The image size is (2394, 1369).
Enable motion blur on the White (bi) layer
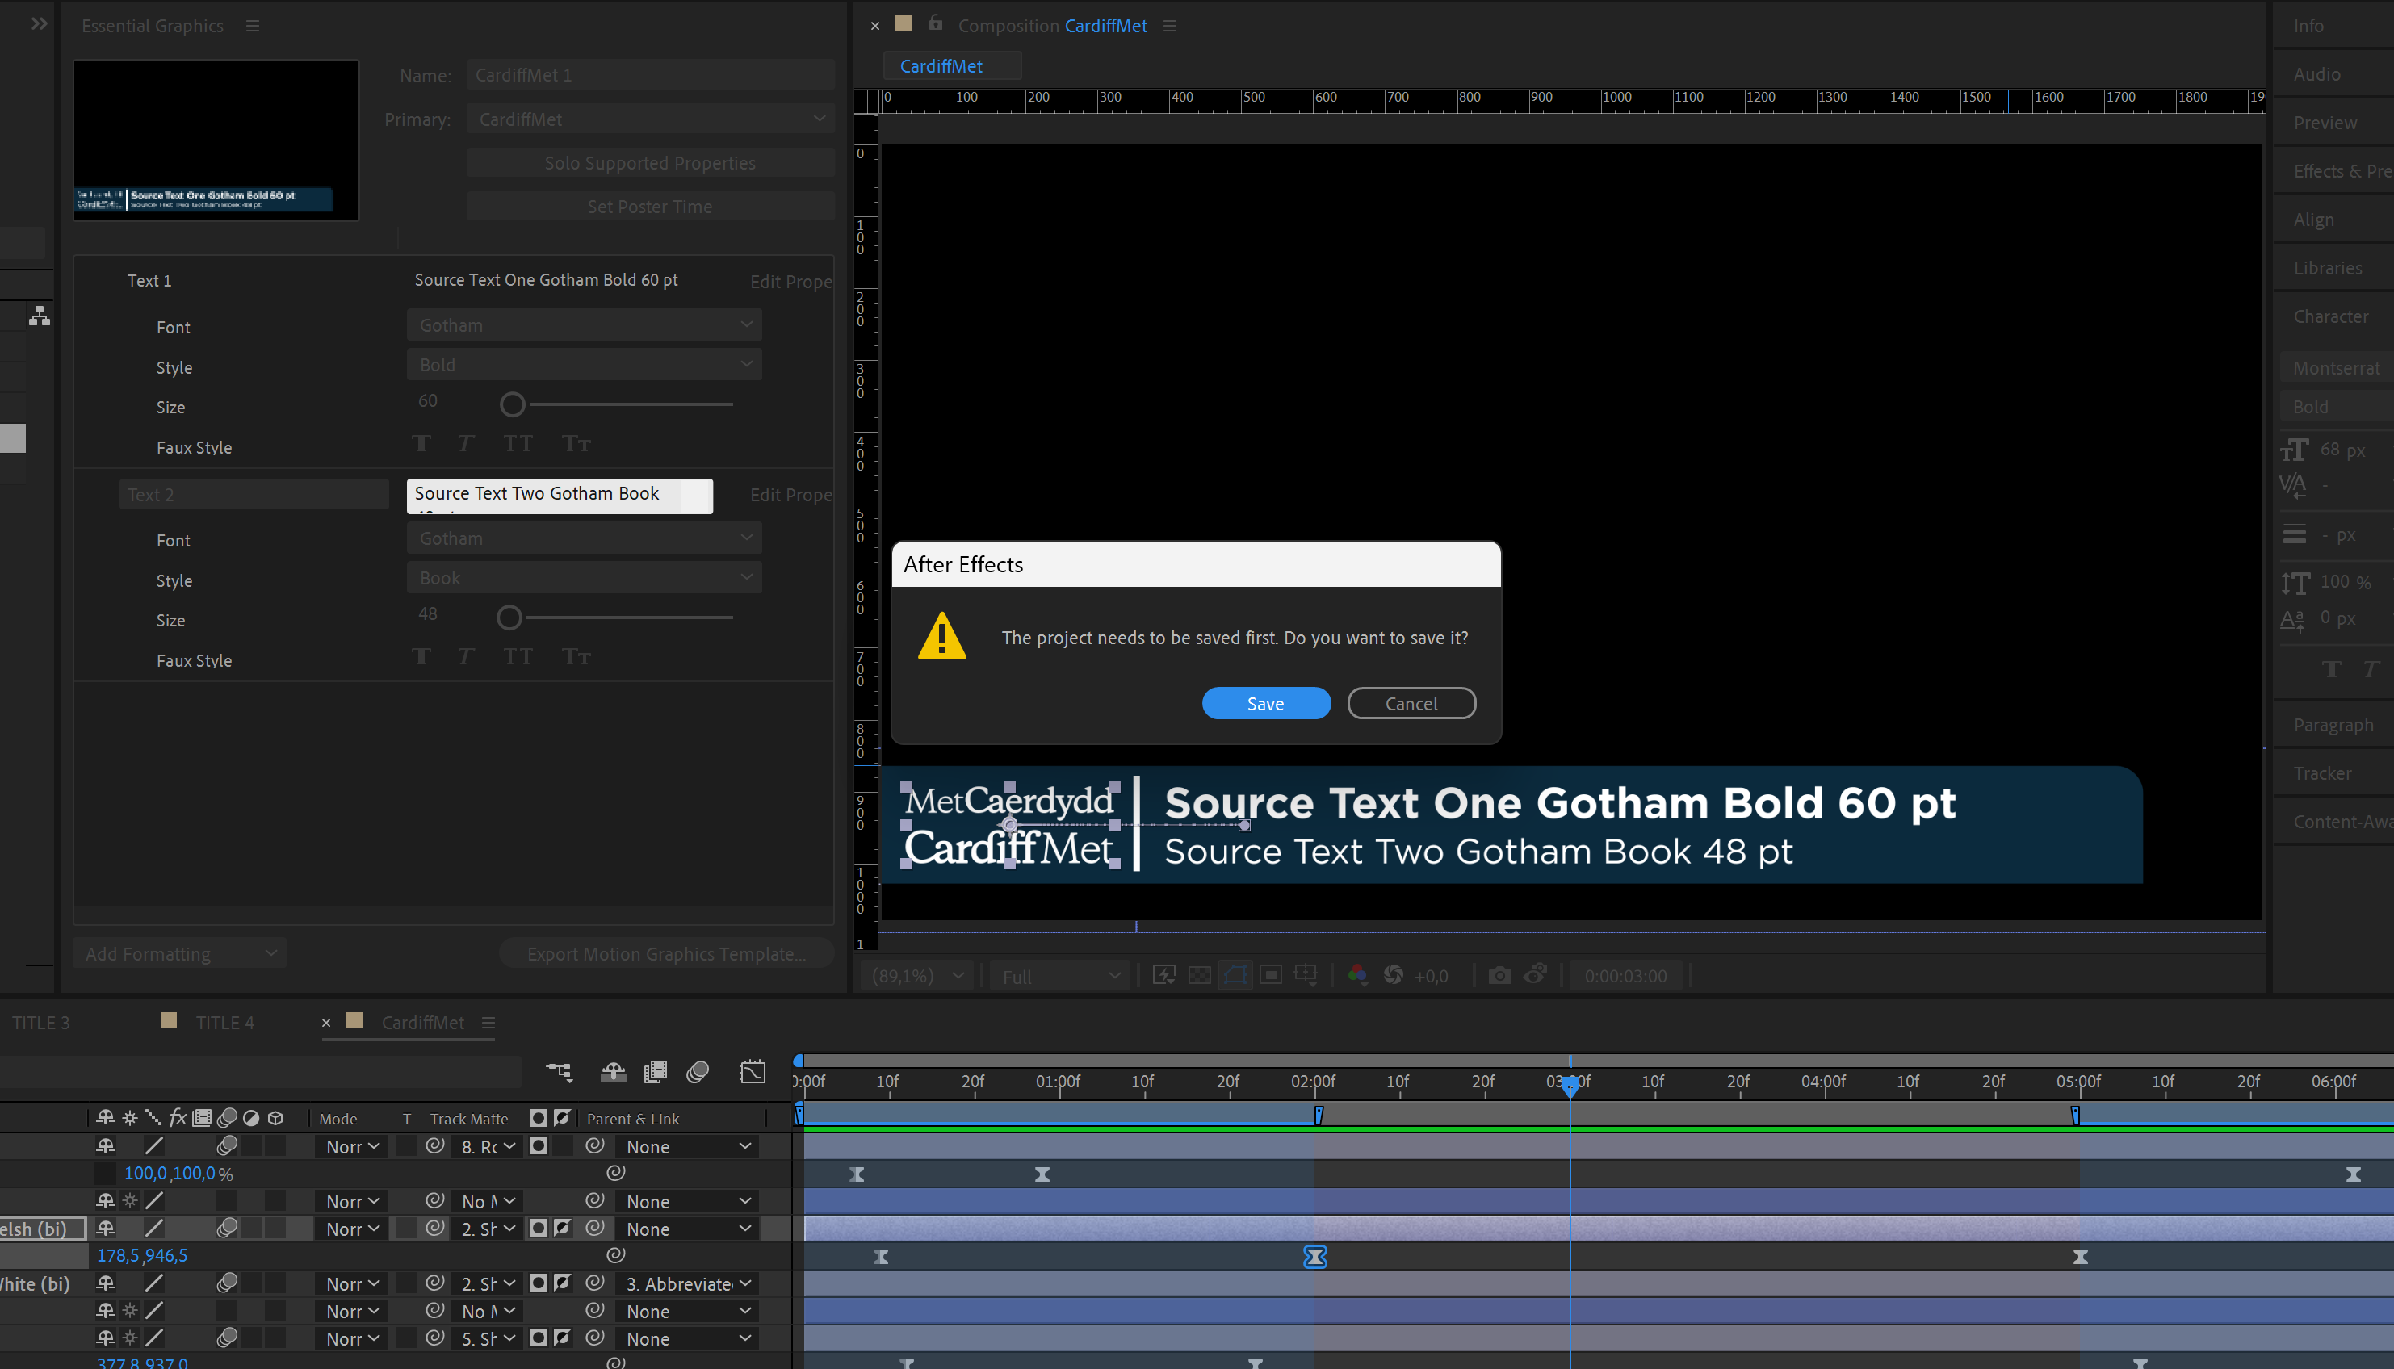[228, 1283]
